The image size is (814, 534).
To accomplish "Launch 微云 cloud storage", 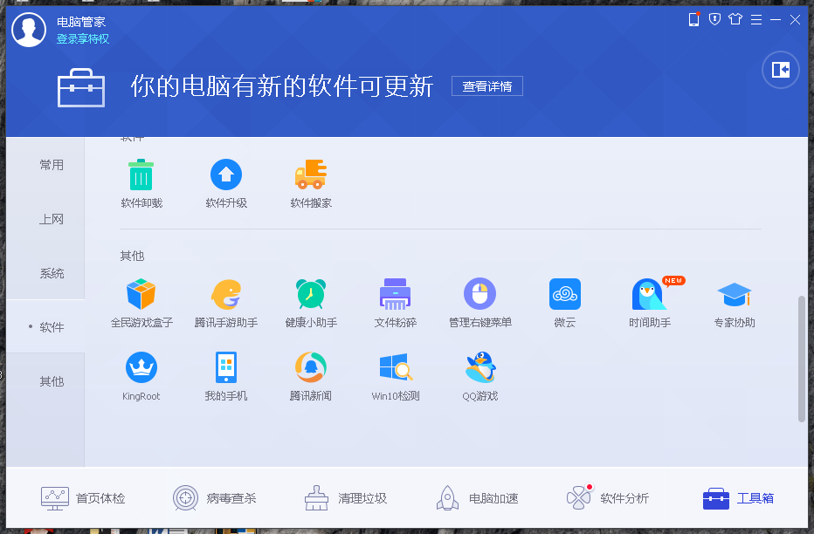I will (x=565, y=304).
